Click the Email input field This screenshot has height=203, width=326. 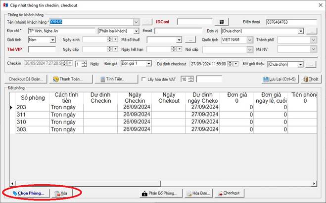coord(178,31)
